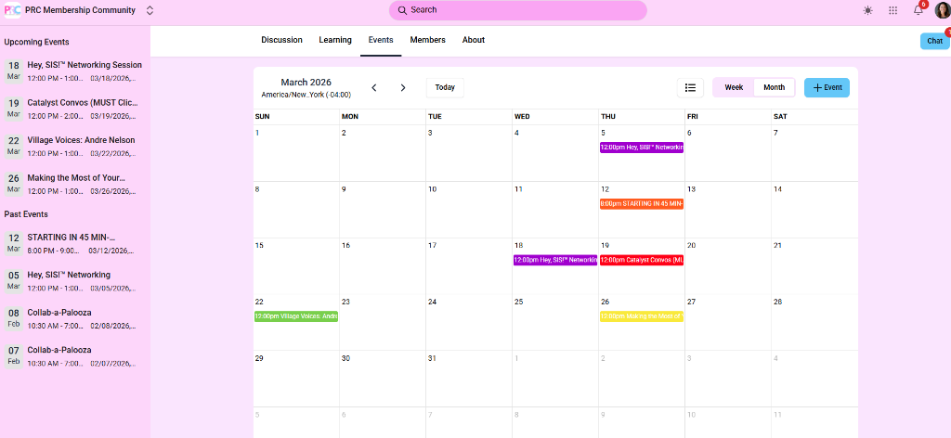Open purple Hey, SIS! event on March 18
Image resolution: width=951 pixels, height=438 pixels.
point(555,260)
